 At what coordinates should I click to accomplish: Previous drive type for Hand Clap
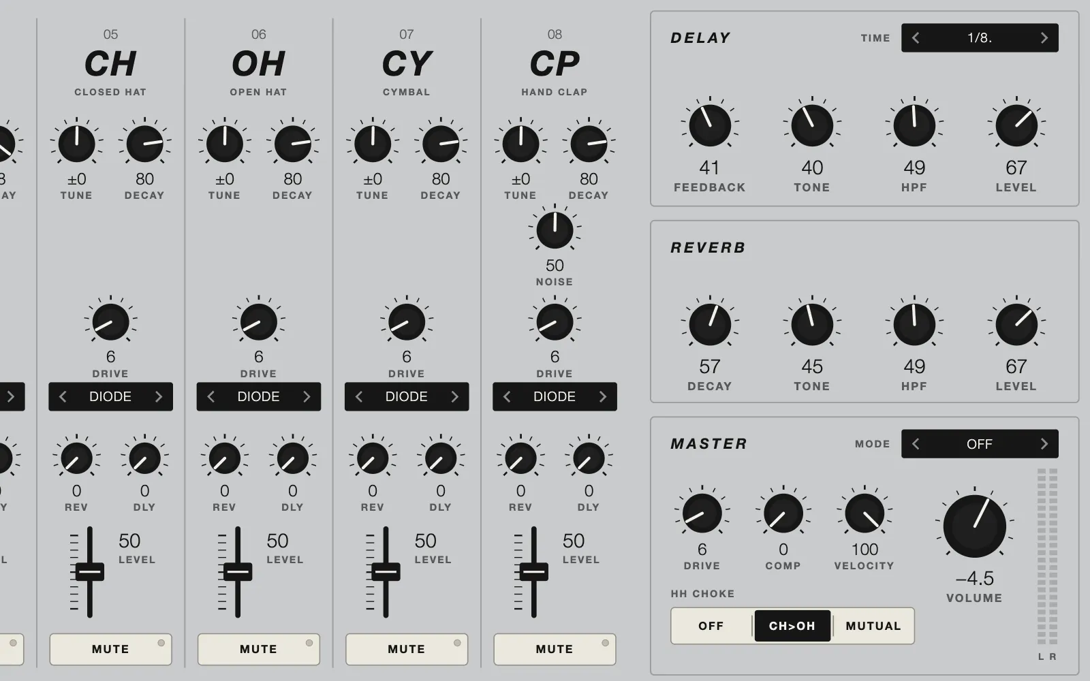click(x=507, y=396)
